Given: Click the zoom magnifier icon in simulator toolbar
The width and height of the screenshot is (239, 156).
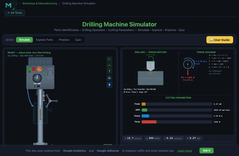Looking at the screenshot, I should tap(109, 59).
